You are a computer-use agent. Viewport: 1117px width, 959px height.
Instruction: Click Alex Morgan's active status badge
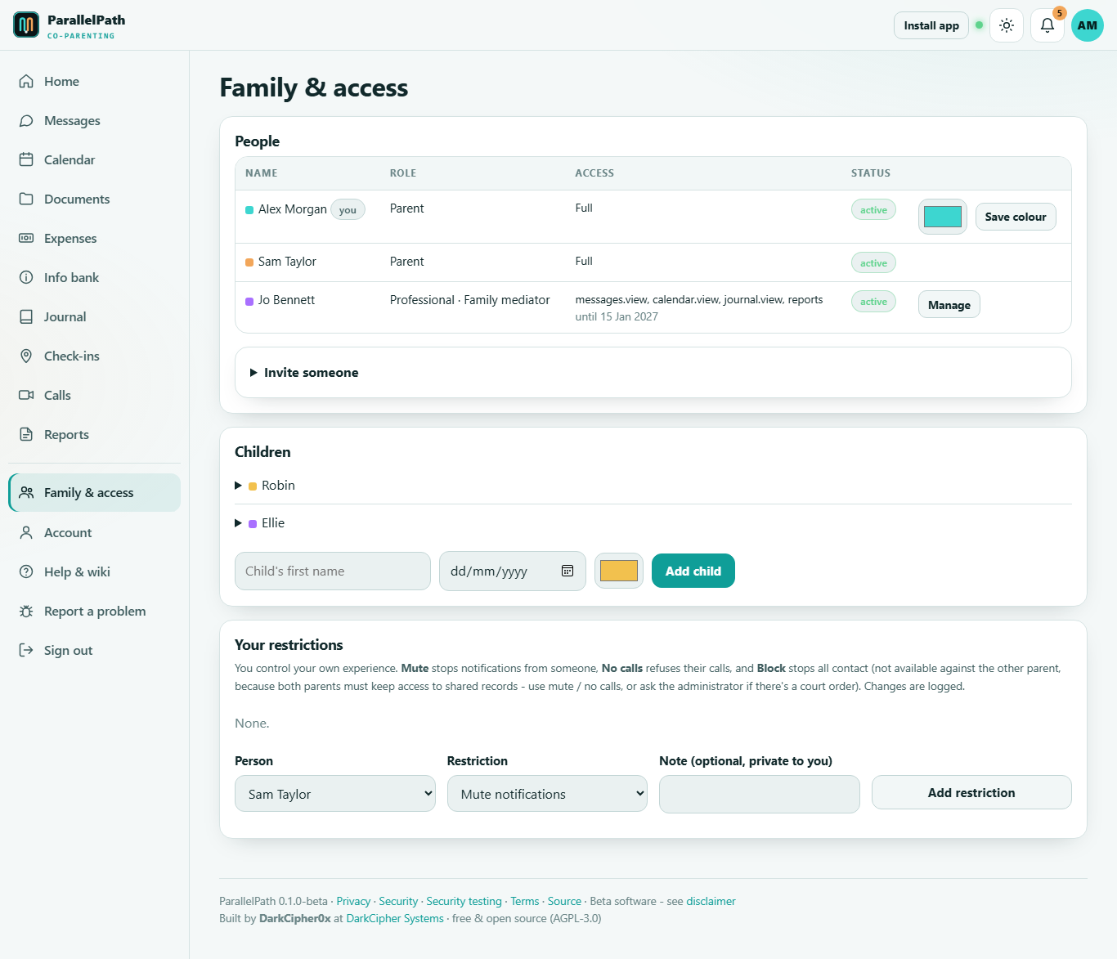[x=873, y=209]
